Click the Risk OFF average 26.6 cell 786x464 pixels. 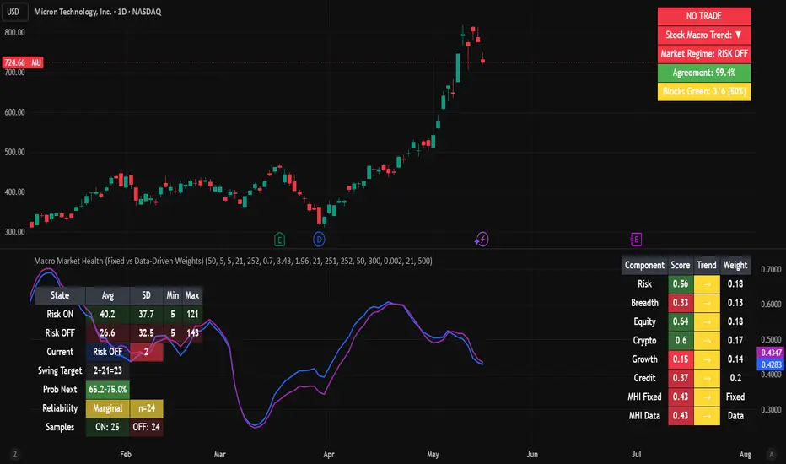click(107, 333)
